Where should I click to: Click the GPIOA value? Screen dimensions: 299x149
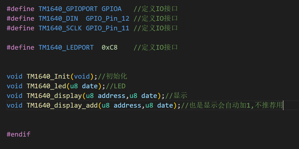[112, 9]
